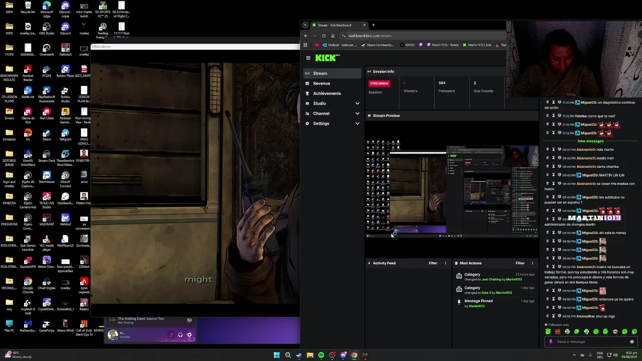Open Spotify from taskbar
This screenshot has height=361, width=642.
321,355
